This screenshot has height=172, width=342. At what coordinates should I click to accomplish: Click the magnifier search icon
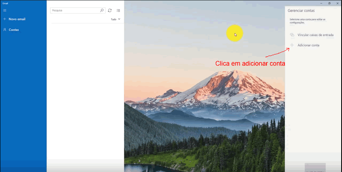click(102, 10)
